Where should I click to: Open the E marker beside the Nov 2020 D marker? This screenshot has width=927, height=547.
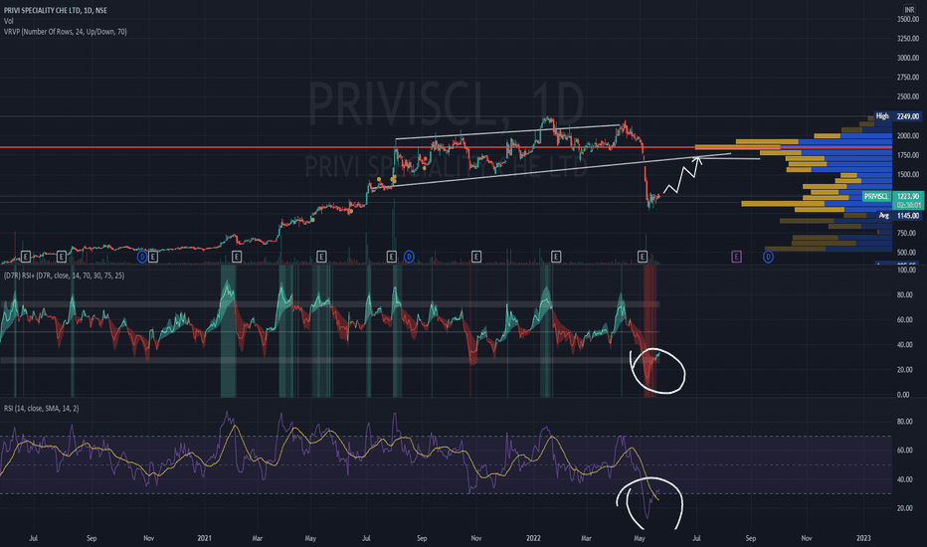[x=153, y=257]
